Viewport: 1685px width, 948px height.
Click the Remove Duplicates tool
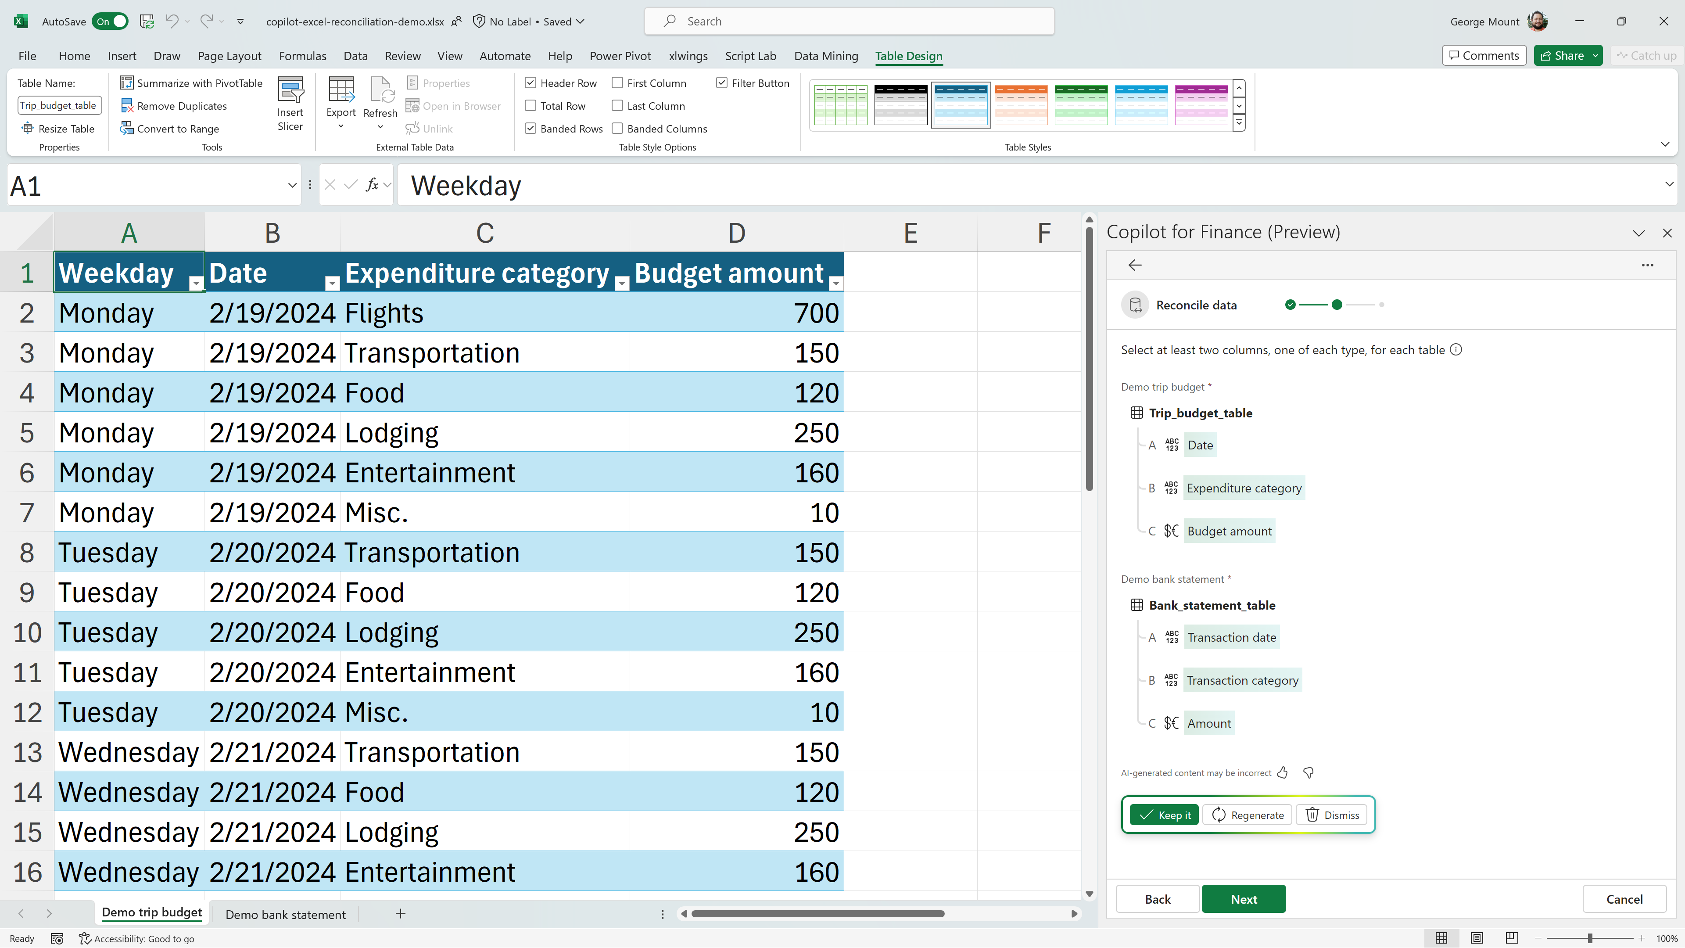[174, 106]
